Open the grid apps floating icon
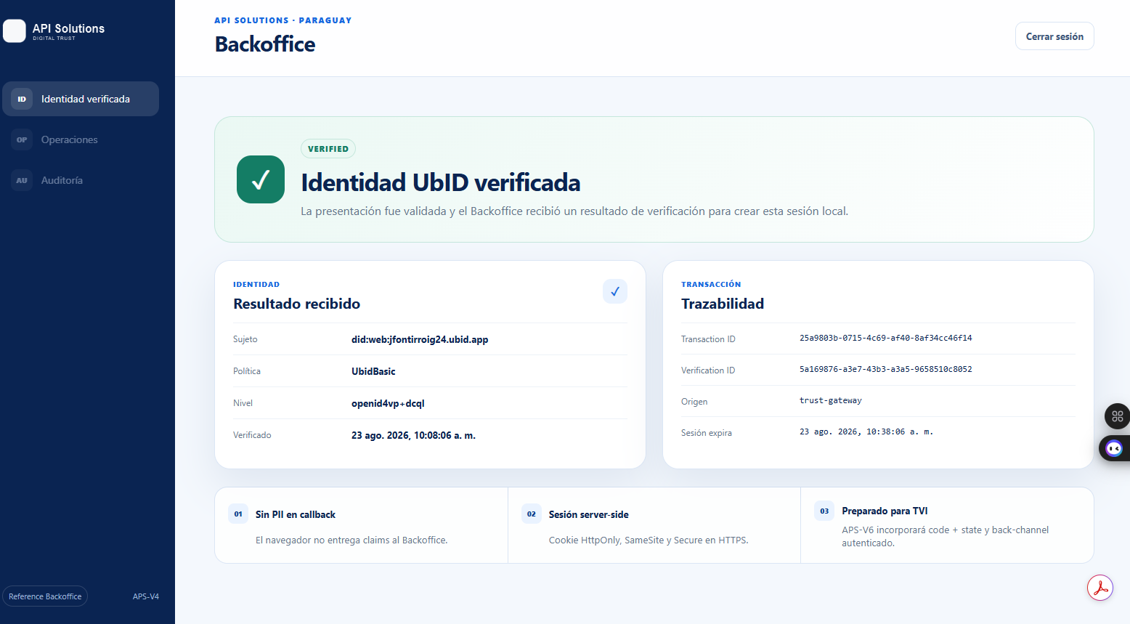The image size is (1130, 624). tap(1117, 416)
